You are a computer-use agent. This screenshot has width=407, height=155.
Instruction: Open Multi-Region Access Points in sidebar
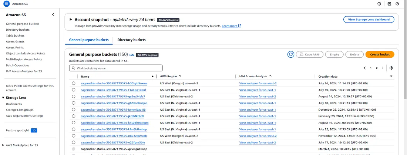[x=24, y=60]
